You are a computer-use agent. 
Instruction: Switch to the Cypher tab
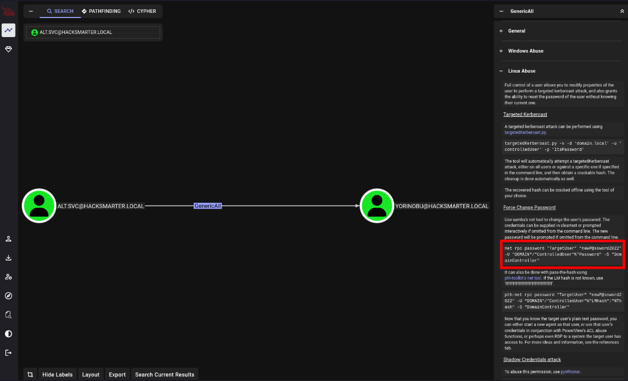142,11
